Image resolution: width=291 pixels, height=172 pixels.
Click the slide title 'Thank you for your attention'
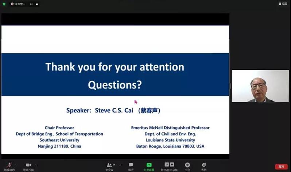pos(115,67)
